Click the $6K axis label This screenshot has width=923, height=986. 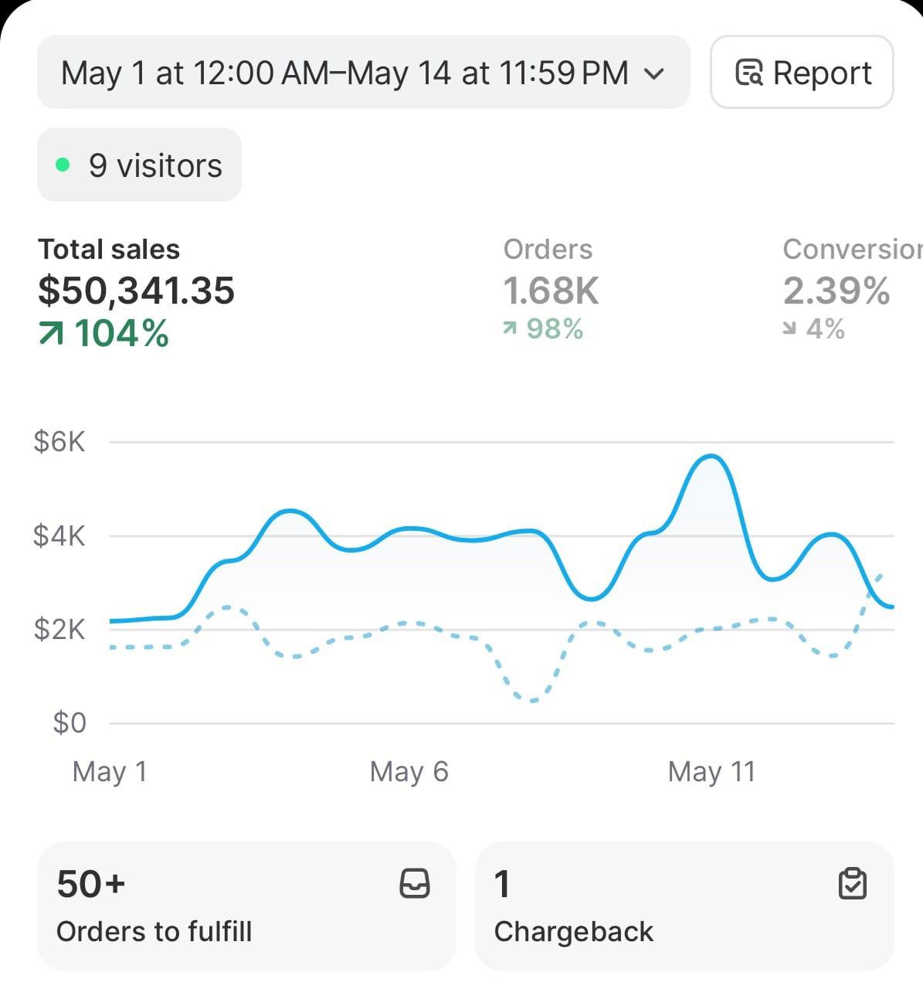click(59, 442)
